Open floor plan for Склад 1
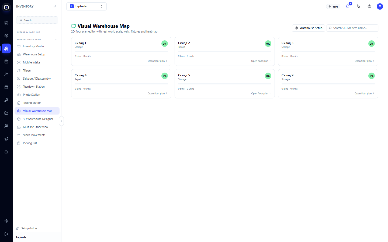The width and height of the screenshot is (388, 242). (x=157, y=61)
